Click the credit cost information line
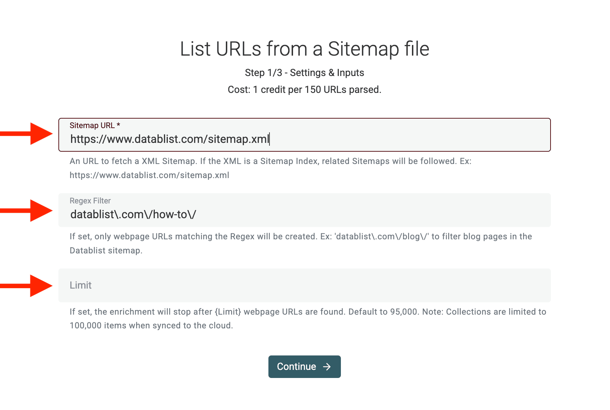 pyautogui.click(x=305, y=90)
